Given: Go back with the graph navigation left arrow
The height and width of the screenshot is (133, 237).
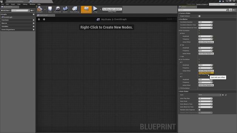Looking at the screenshot, I should 39,19.
